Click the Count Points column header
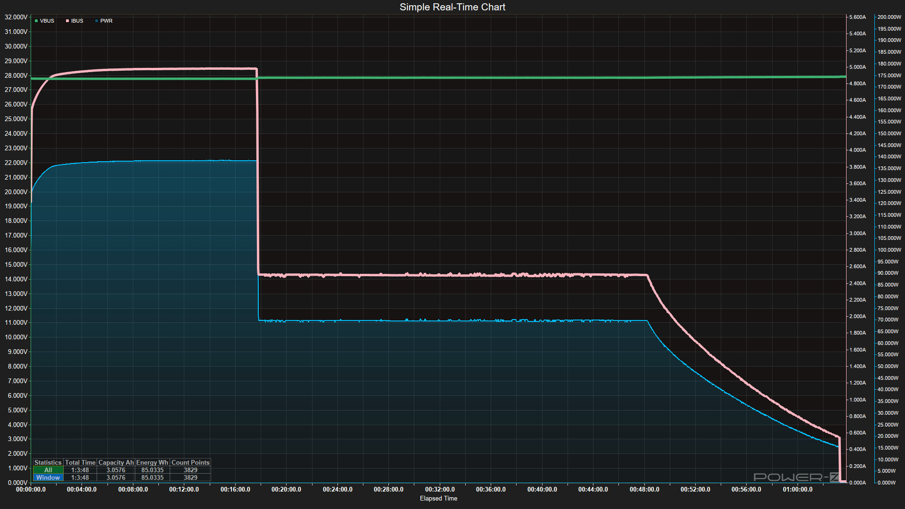Viewport: 905px width, 509px height. 190,462
